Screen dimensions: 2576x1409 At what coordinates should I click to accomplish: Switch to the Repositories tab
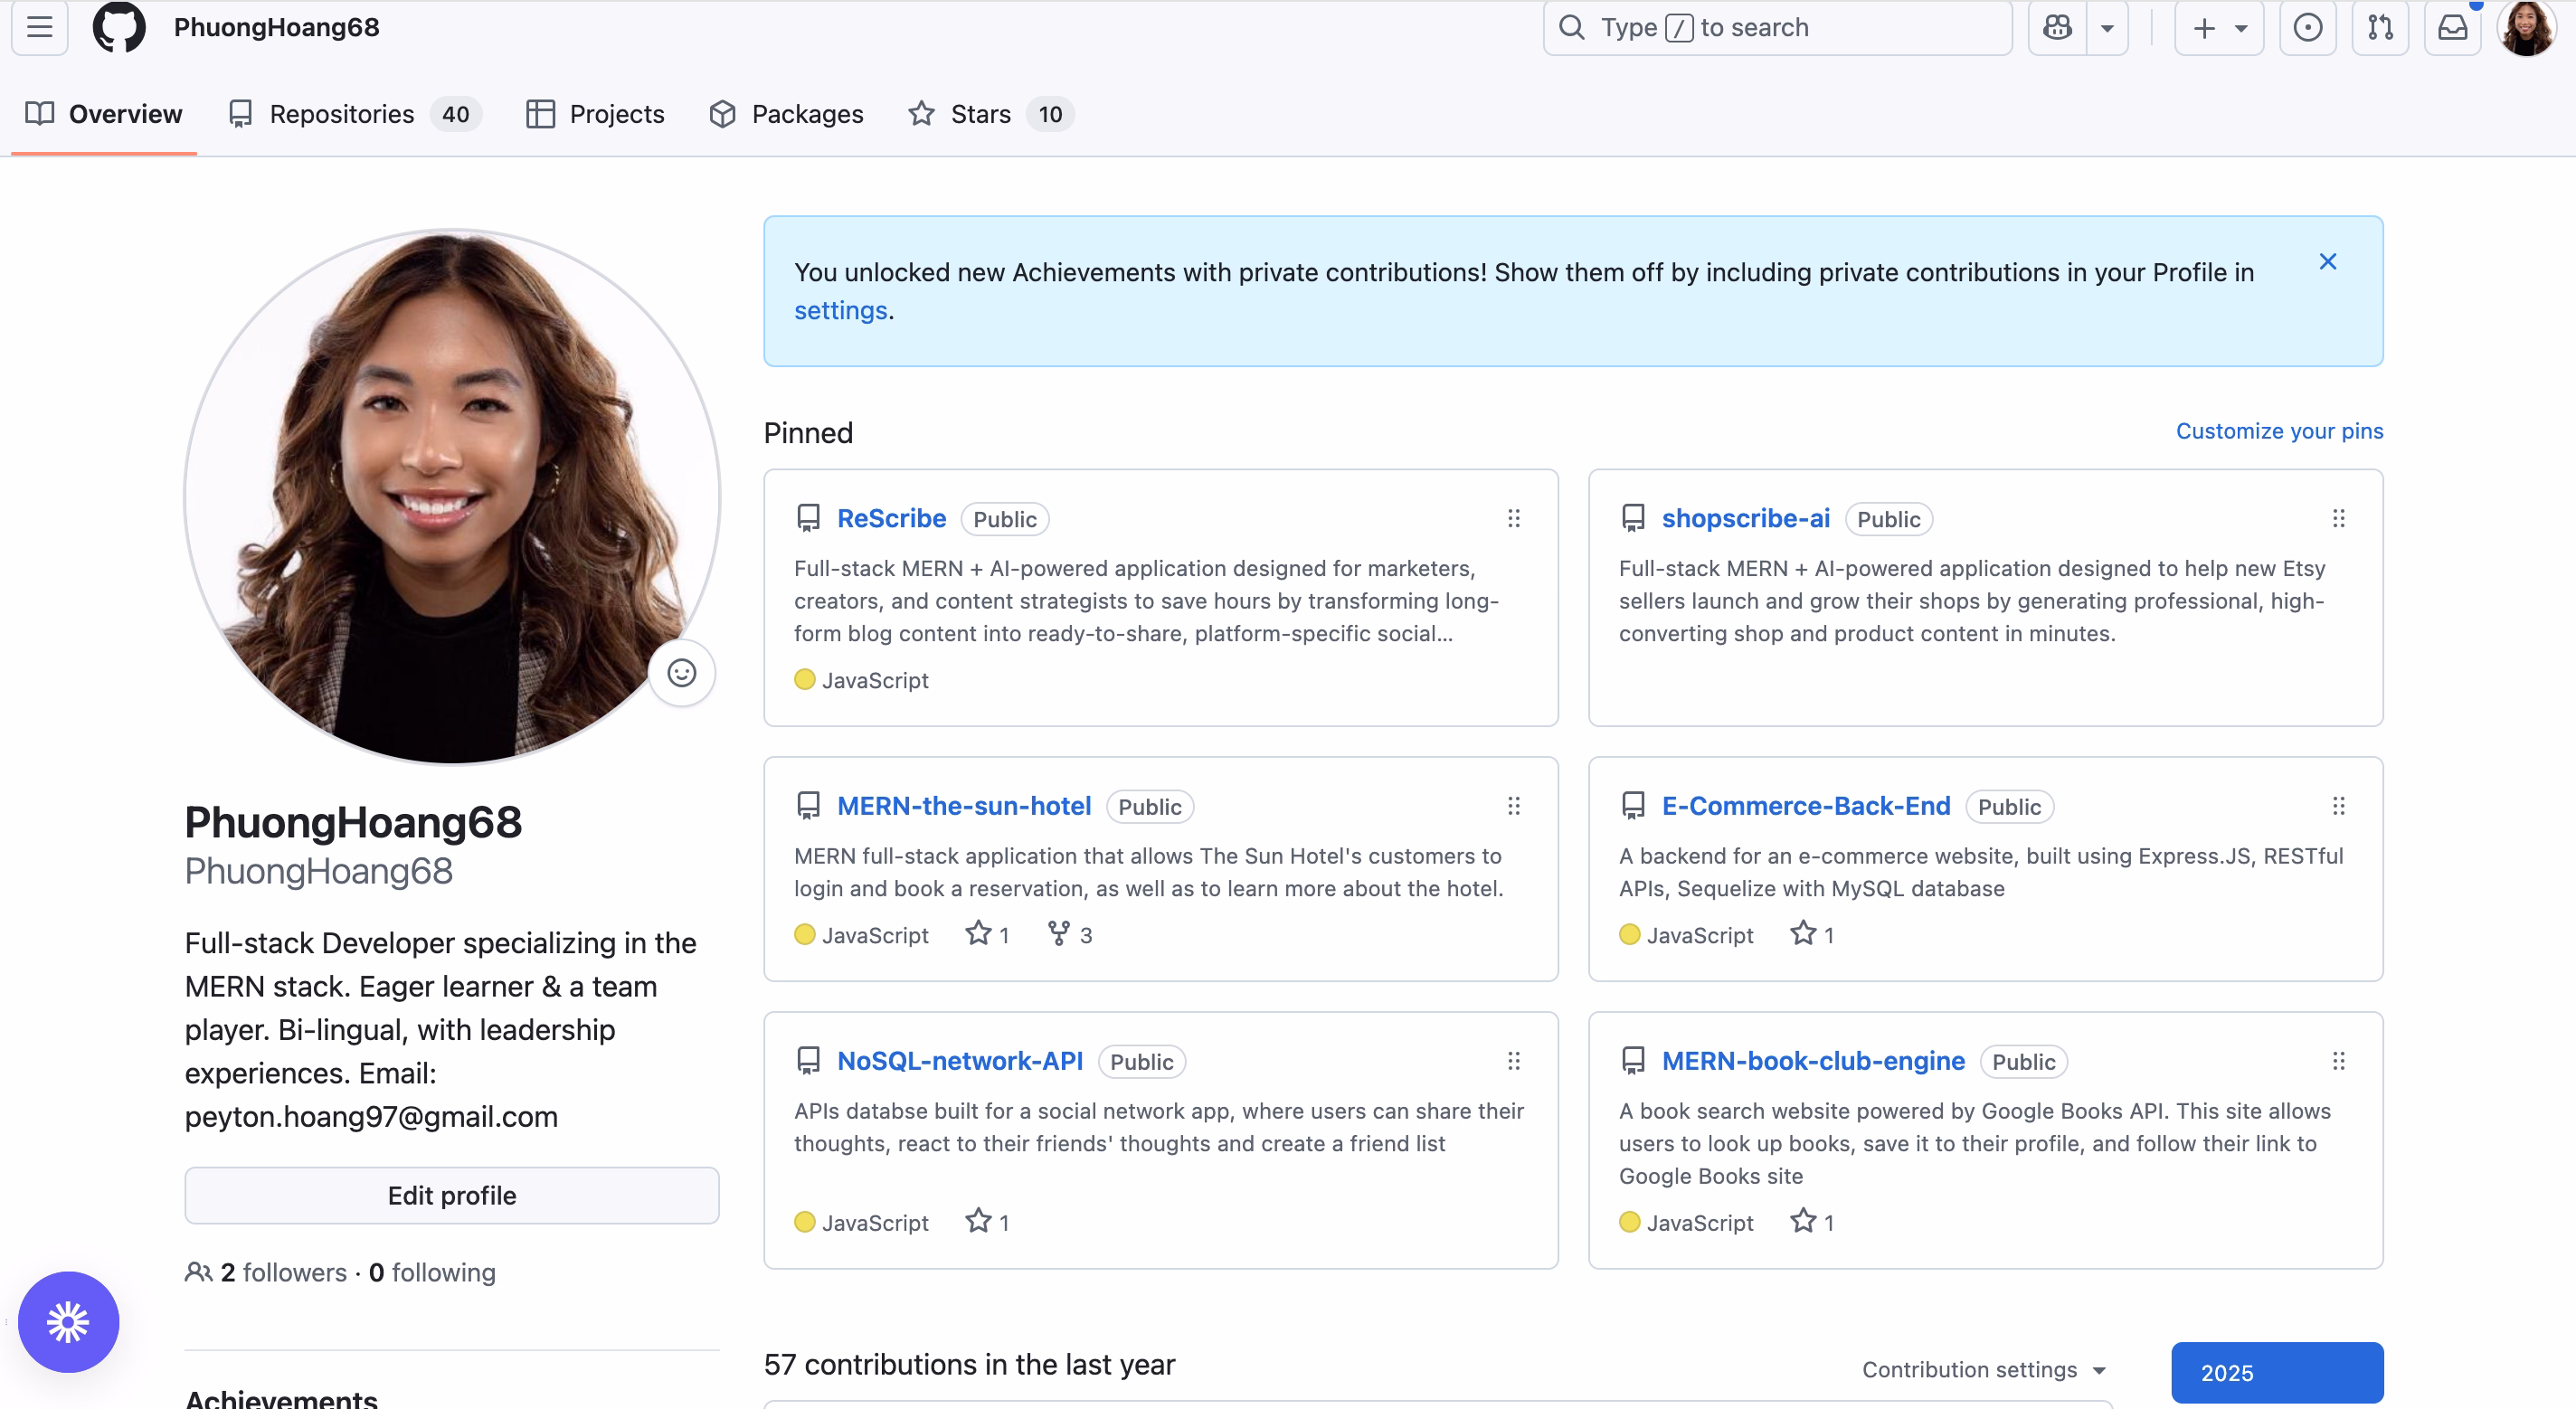[x=341, y=114]
